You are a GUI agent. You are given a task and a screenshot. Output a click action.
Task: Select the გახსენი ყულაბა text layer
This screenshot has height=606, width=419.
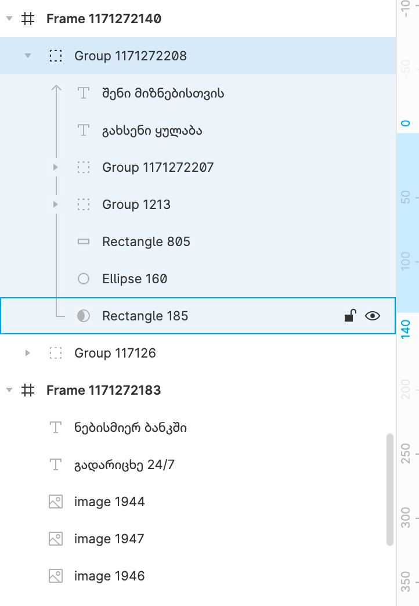[x=152, y=131]
